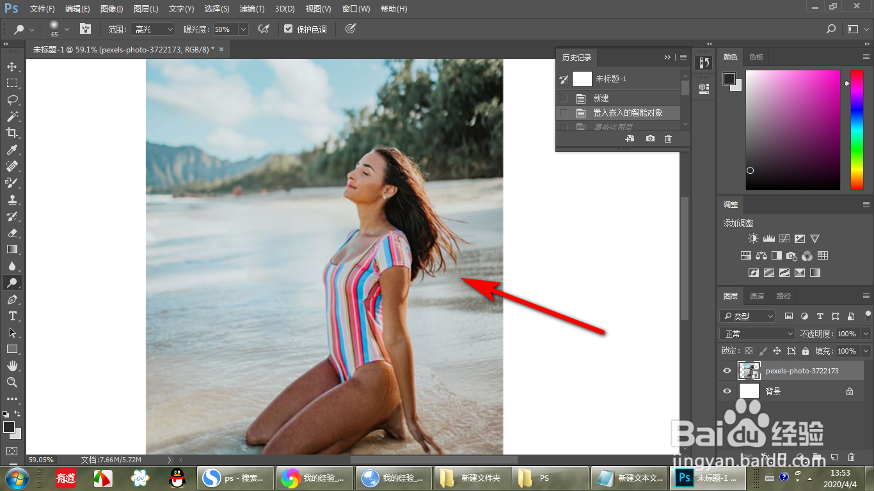Switch to the 色板 tab
This screenshot has height=491, width=874.
756,57
